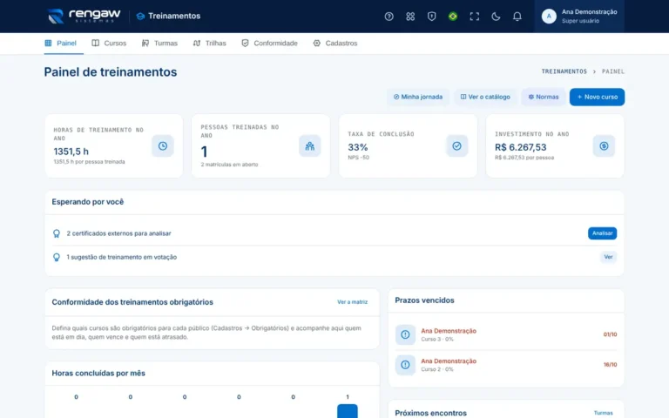The image size is (669, 418).
Task: Click 'NPS -50' text
Action: tap(358, 158)
